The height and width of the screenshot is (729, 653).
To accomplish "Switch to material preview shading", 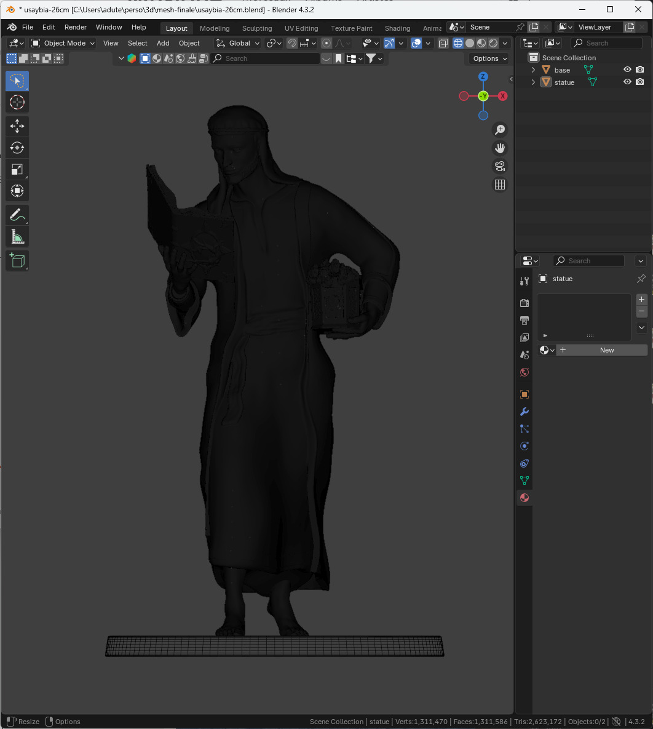I will click(481, 43).
